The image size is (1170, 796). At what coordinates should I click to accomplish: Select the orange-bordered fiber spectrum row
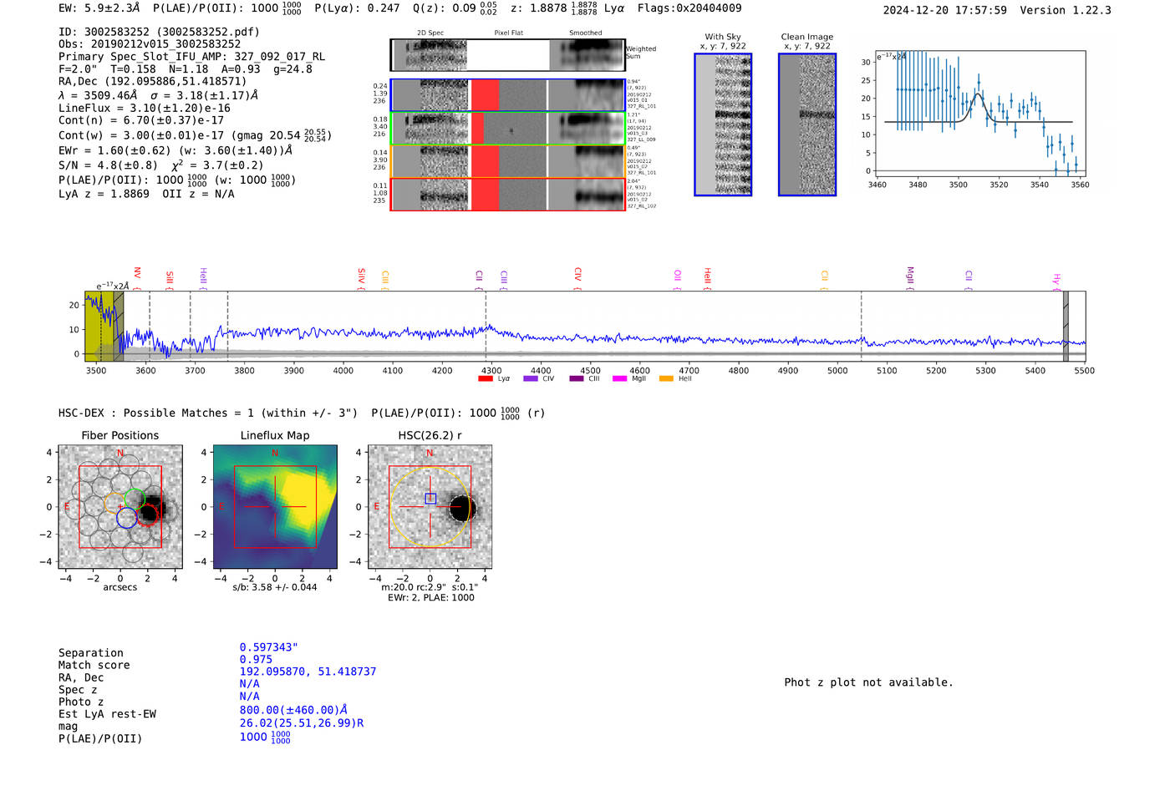point(508,161)
